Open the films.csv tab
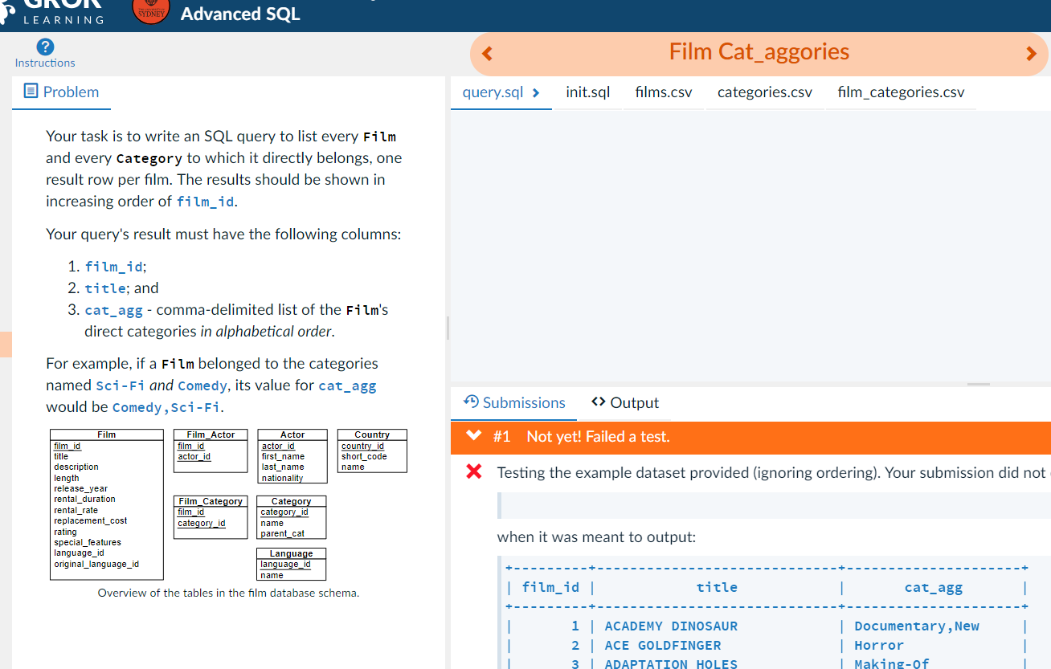 [x=663, y=92]
